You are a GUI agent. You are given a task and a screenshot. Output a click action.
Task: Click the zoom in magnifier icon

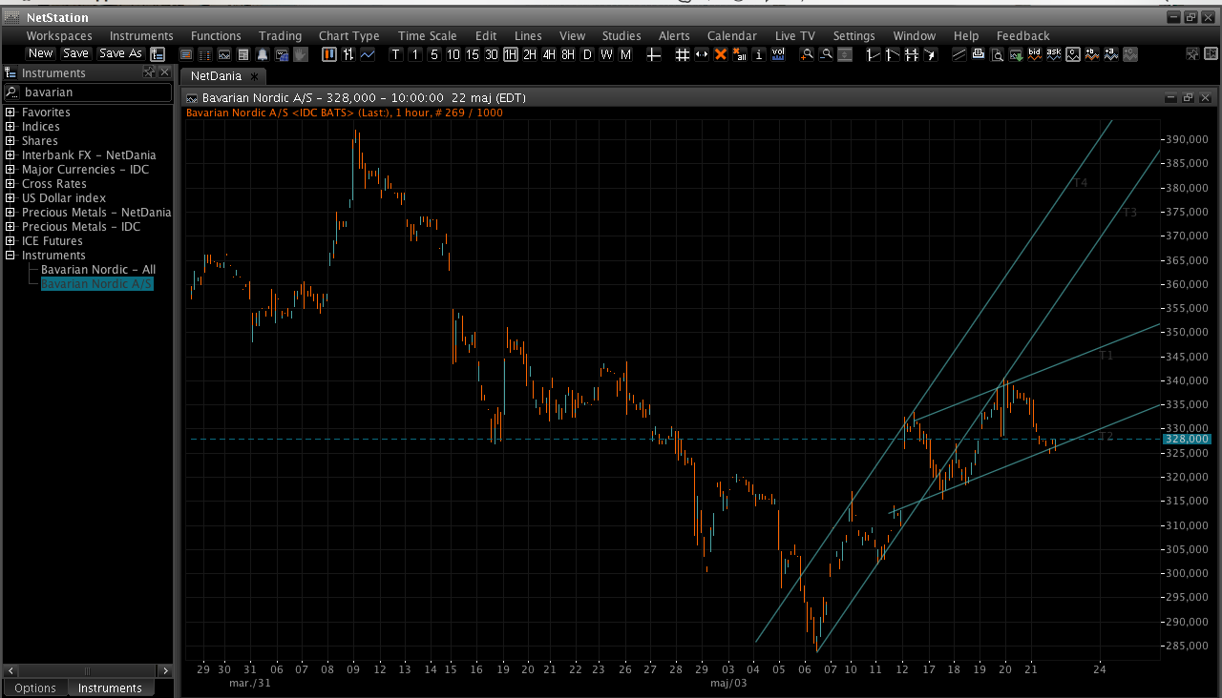pyautogui.click(x=807, y=54)
